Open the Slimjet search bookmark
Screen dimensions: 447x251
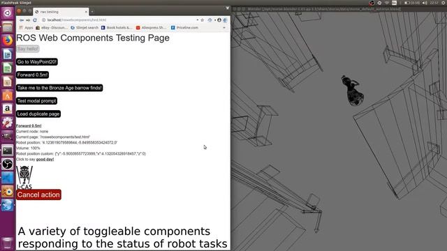click(85, 28)
